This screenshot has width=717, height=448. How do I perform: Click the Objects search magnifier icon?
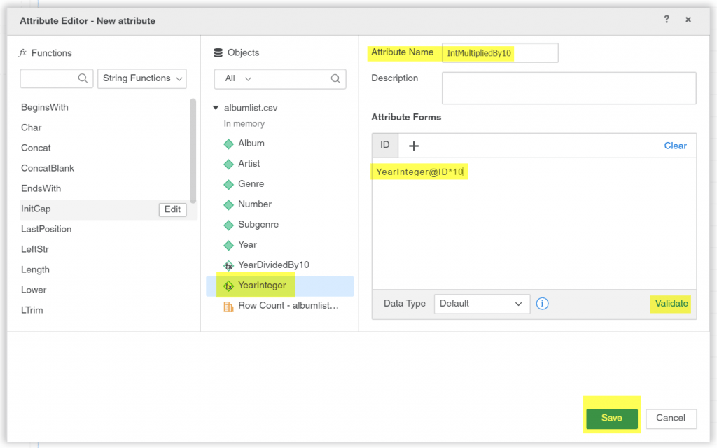click(335, 78)
